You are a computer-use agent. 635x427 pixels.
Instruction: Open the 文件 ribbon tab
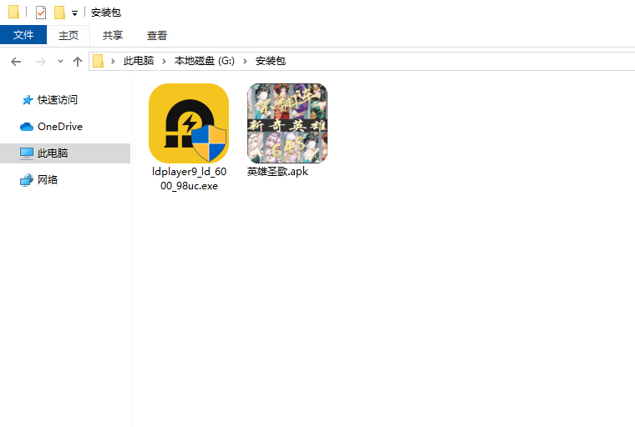click(x=23, y=35)
